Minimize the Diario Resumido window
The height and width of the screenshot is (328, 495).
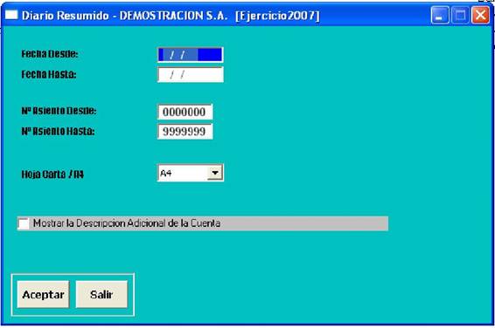440,15
